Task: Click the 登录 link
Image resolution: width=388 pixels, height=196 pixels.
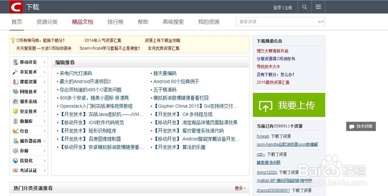Action: [277, 8]
